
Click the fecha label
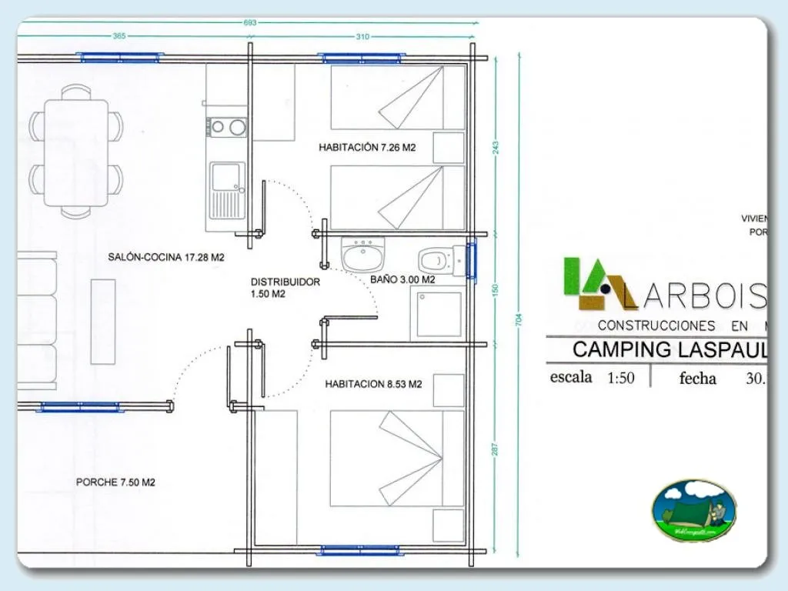697,377
